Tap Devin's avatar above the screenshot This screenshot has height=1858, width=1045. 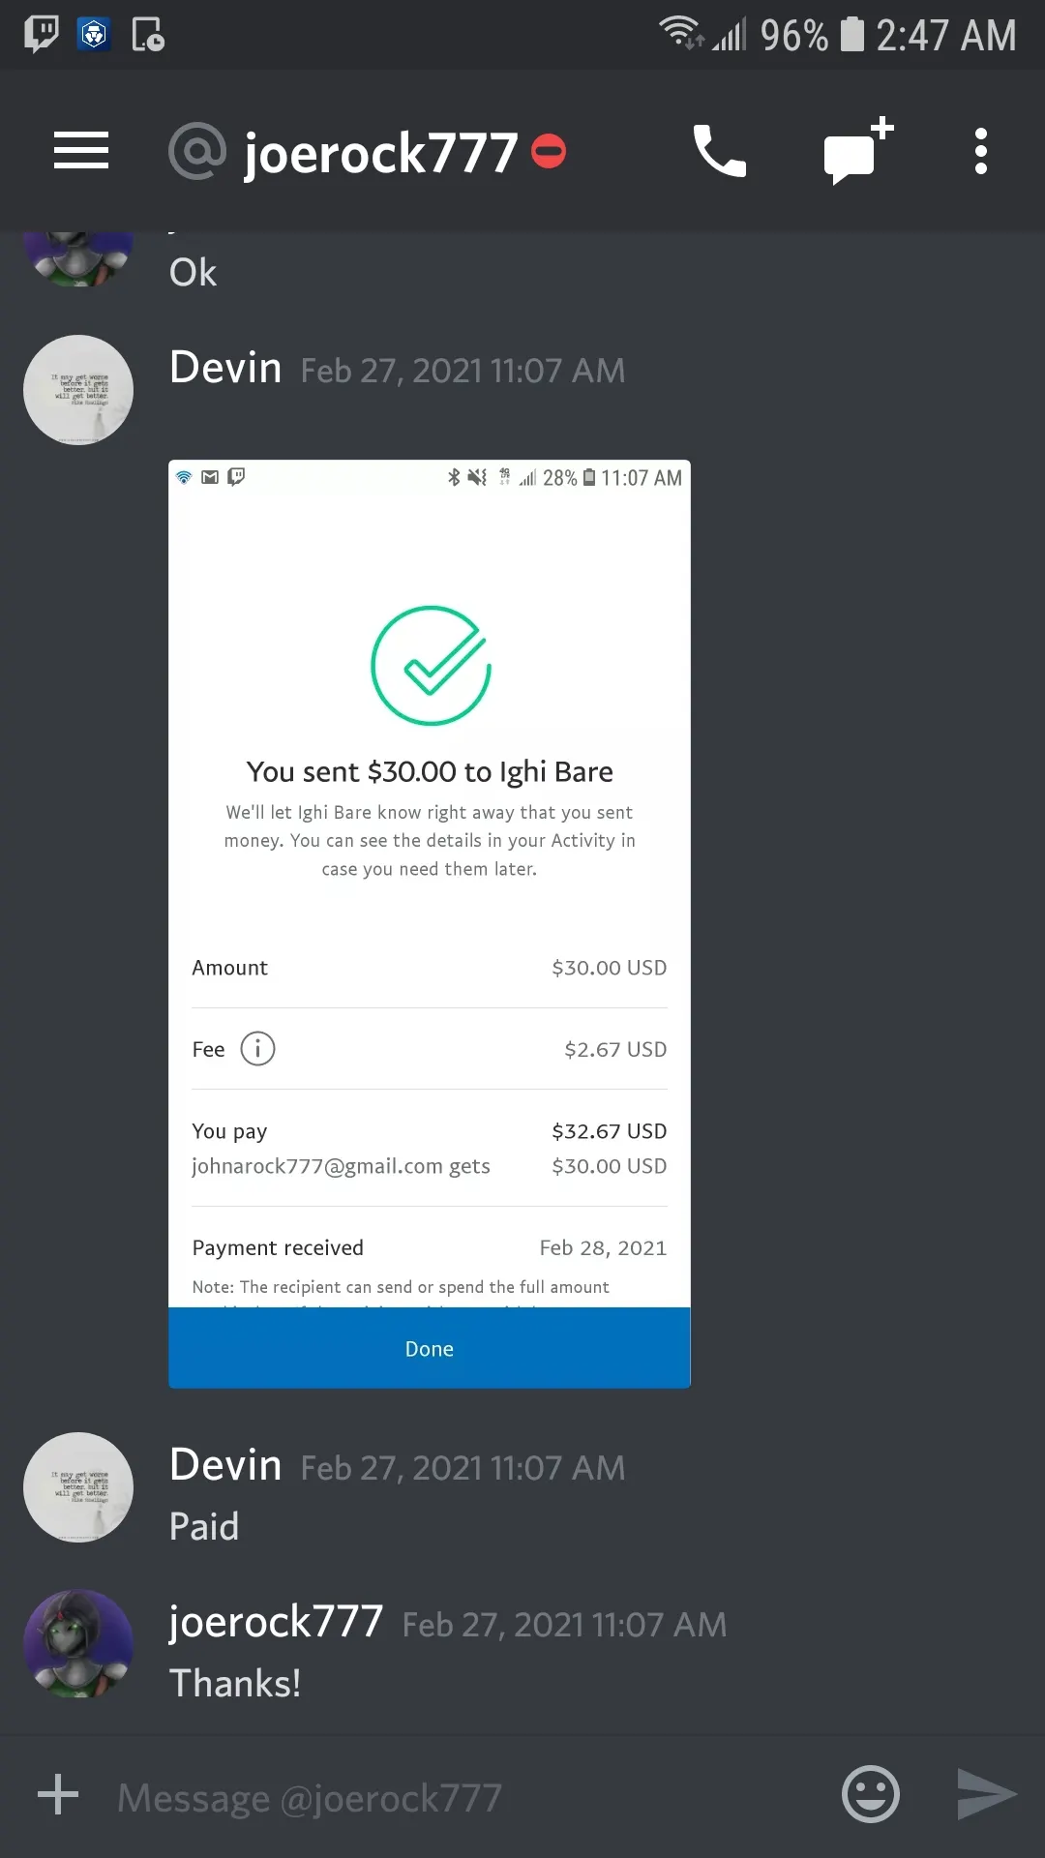click(78, 390)
